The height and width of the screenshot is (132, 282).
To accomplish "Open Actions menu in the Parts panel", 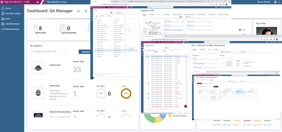I will pos(120,13).
